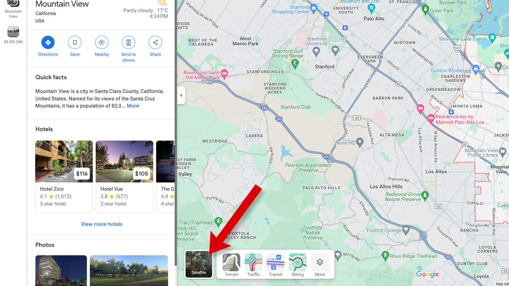Click Send to phone icon
The width and height of the screenshot is (509, 286).
[x=128, y=43]
